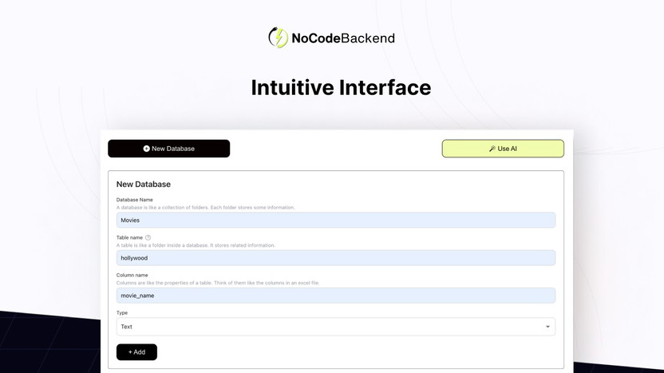This screenshot has height=373, width=664.
Task: Click the NoCodeBackend brand name text
Action: click(x=343, y=38)
